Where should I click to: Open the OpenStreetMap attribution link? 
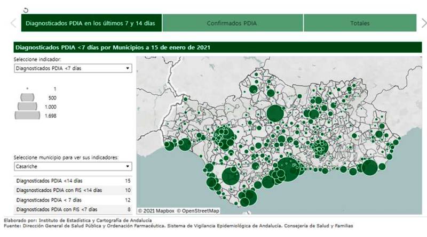point(197,211)
